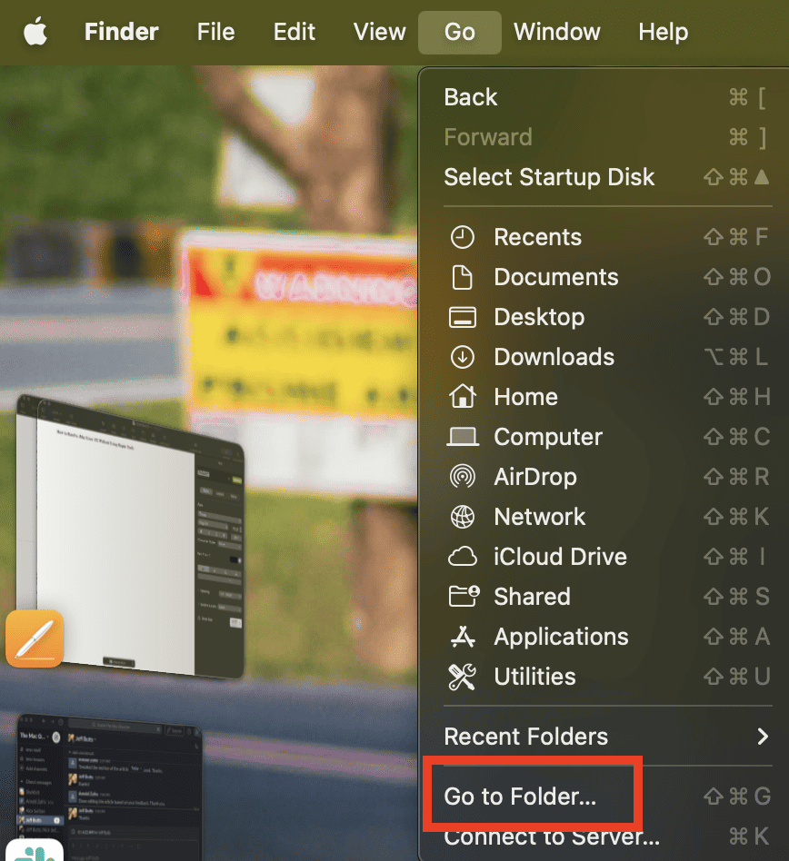Open the File menu
Screen dimensions: 789x861
215,33
